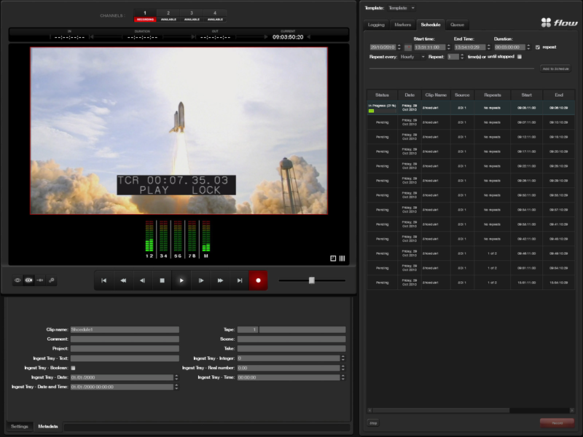Select channel 2 in the channels bar
Image resolution: width=583 pixels, height=437 pixels.
[x=168, y=15]
